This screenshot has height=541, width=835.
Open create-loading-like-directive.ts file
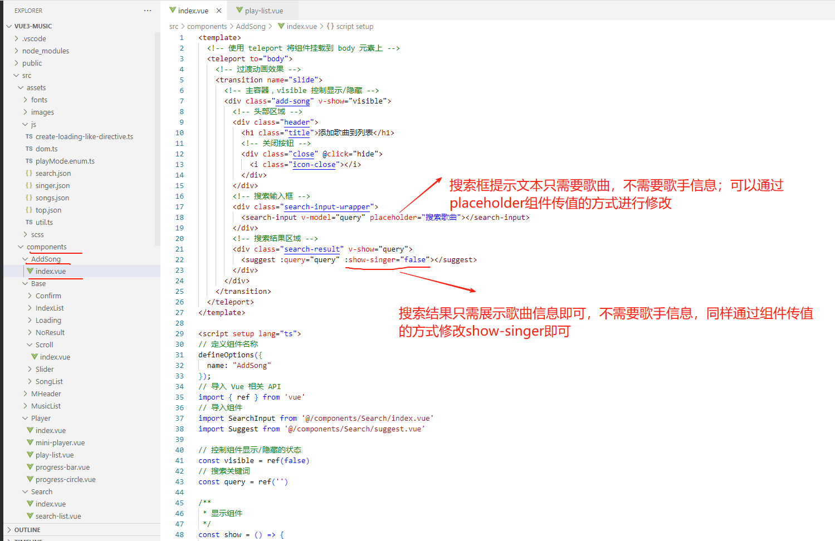click(x=84, y=136)
